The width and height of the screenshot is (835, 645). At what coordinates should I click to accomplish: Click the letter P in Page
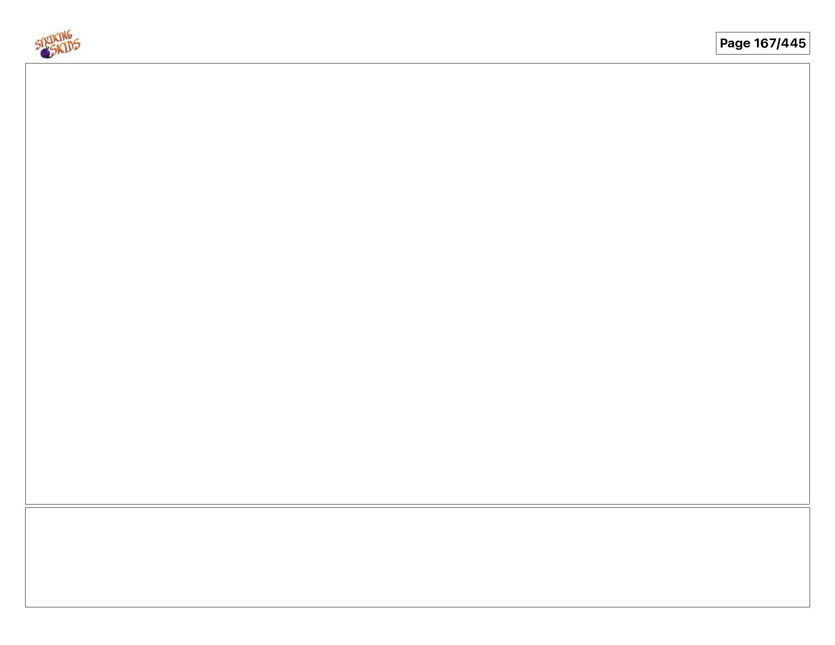(724, 43)
